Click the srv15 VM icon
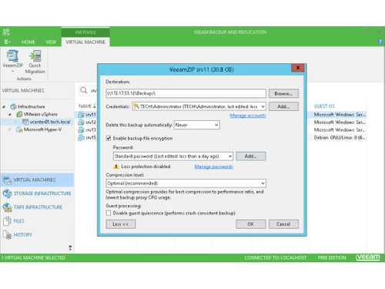This screenshot has height=289, width=385. tap(81, 138)
